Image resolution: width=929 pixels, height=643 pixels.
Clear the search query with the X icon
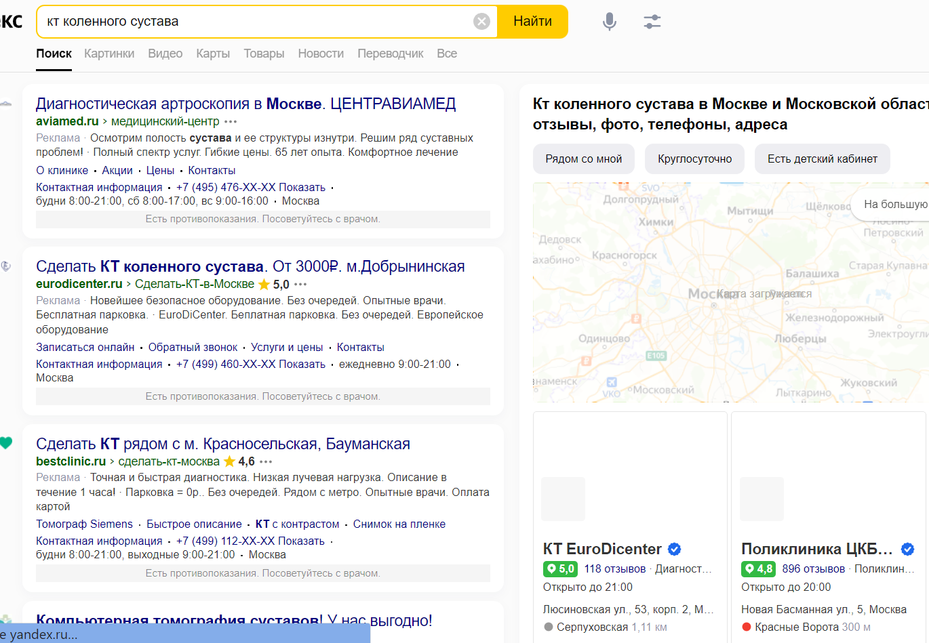tap(481, 22)
